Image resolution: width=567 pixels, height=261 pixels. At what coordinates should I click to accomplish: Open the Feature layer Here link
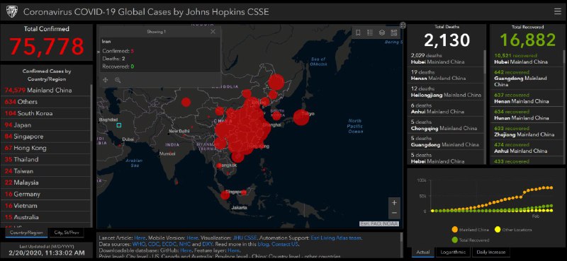pos(234,250)
